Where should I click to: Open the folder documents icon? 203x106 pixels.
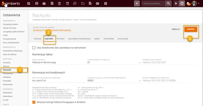83,4
